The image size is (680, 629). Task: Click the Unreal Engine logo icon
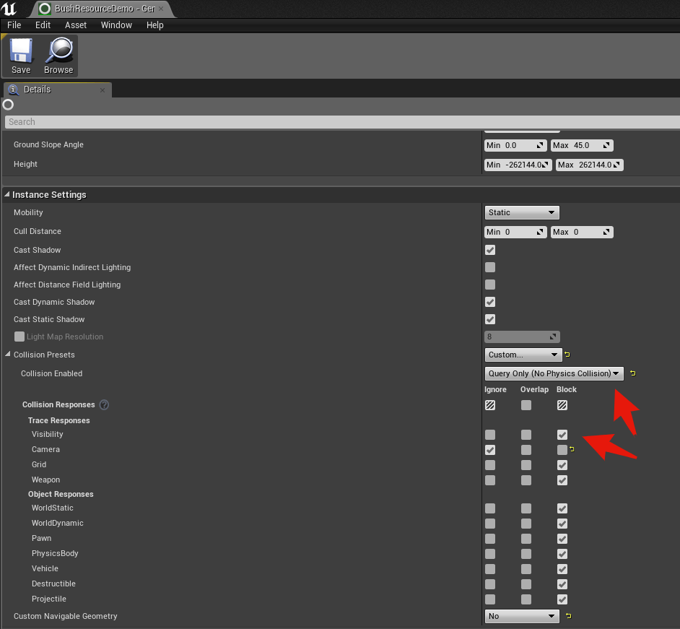pos(9,9)
